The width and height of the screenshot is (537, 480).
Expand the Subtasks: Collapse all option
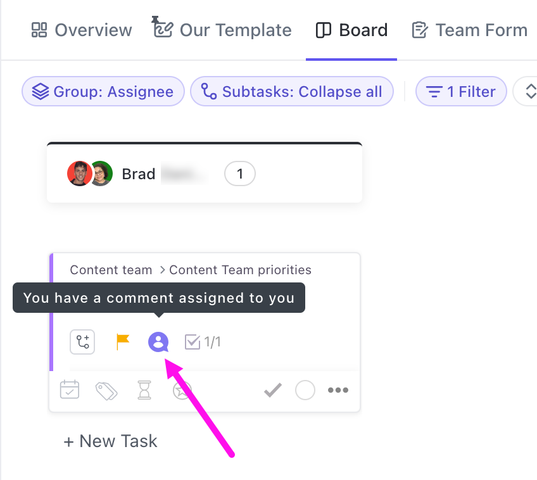(292, 92)
